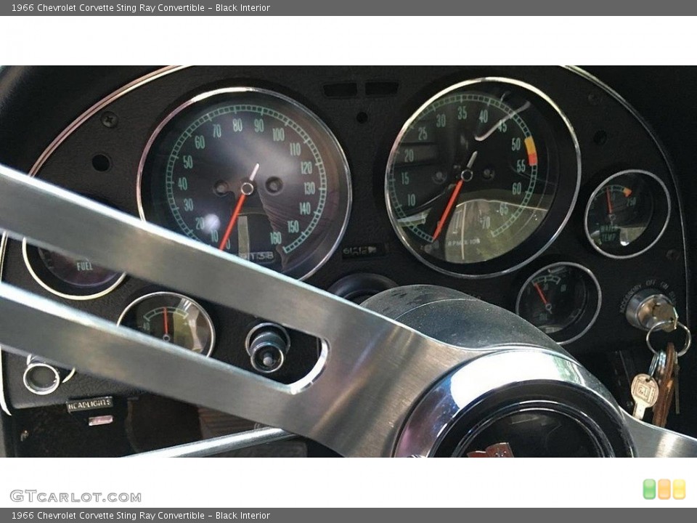Click the green square icon
The width and height of the screenshot is (697, 523).
pos(649,489)
